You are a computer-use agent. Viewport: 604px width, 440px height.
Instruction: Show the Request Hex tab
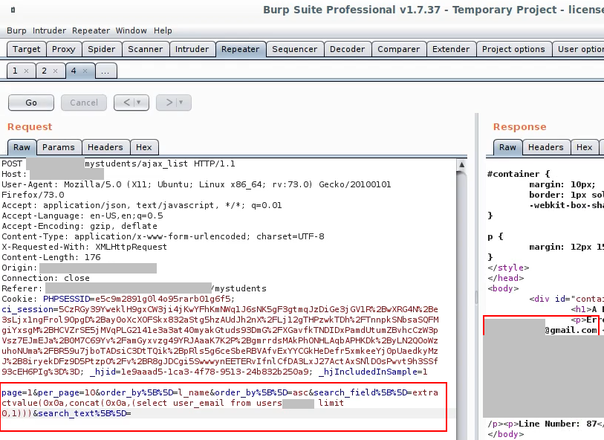coord(143,147)
